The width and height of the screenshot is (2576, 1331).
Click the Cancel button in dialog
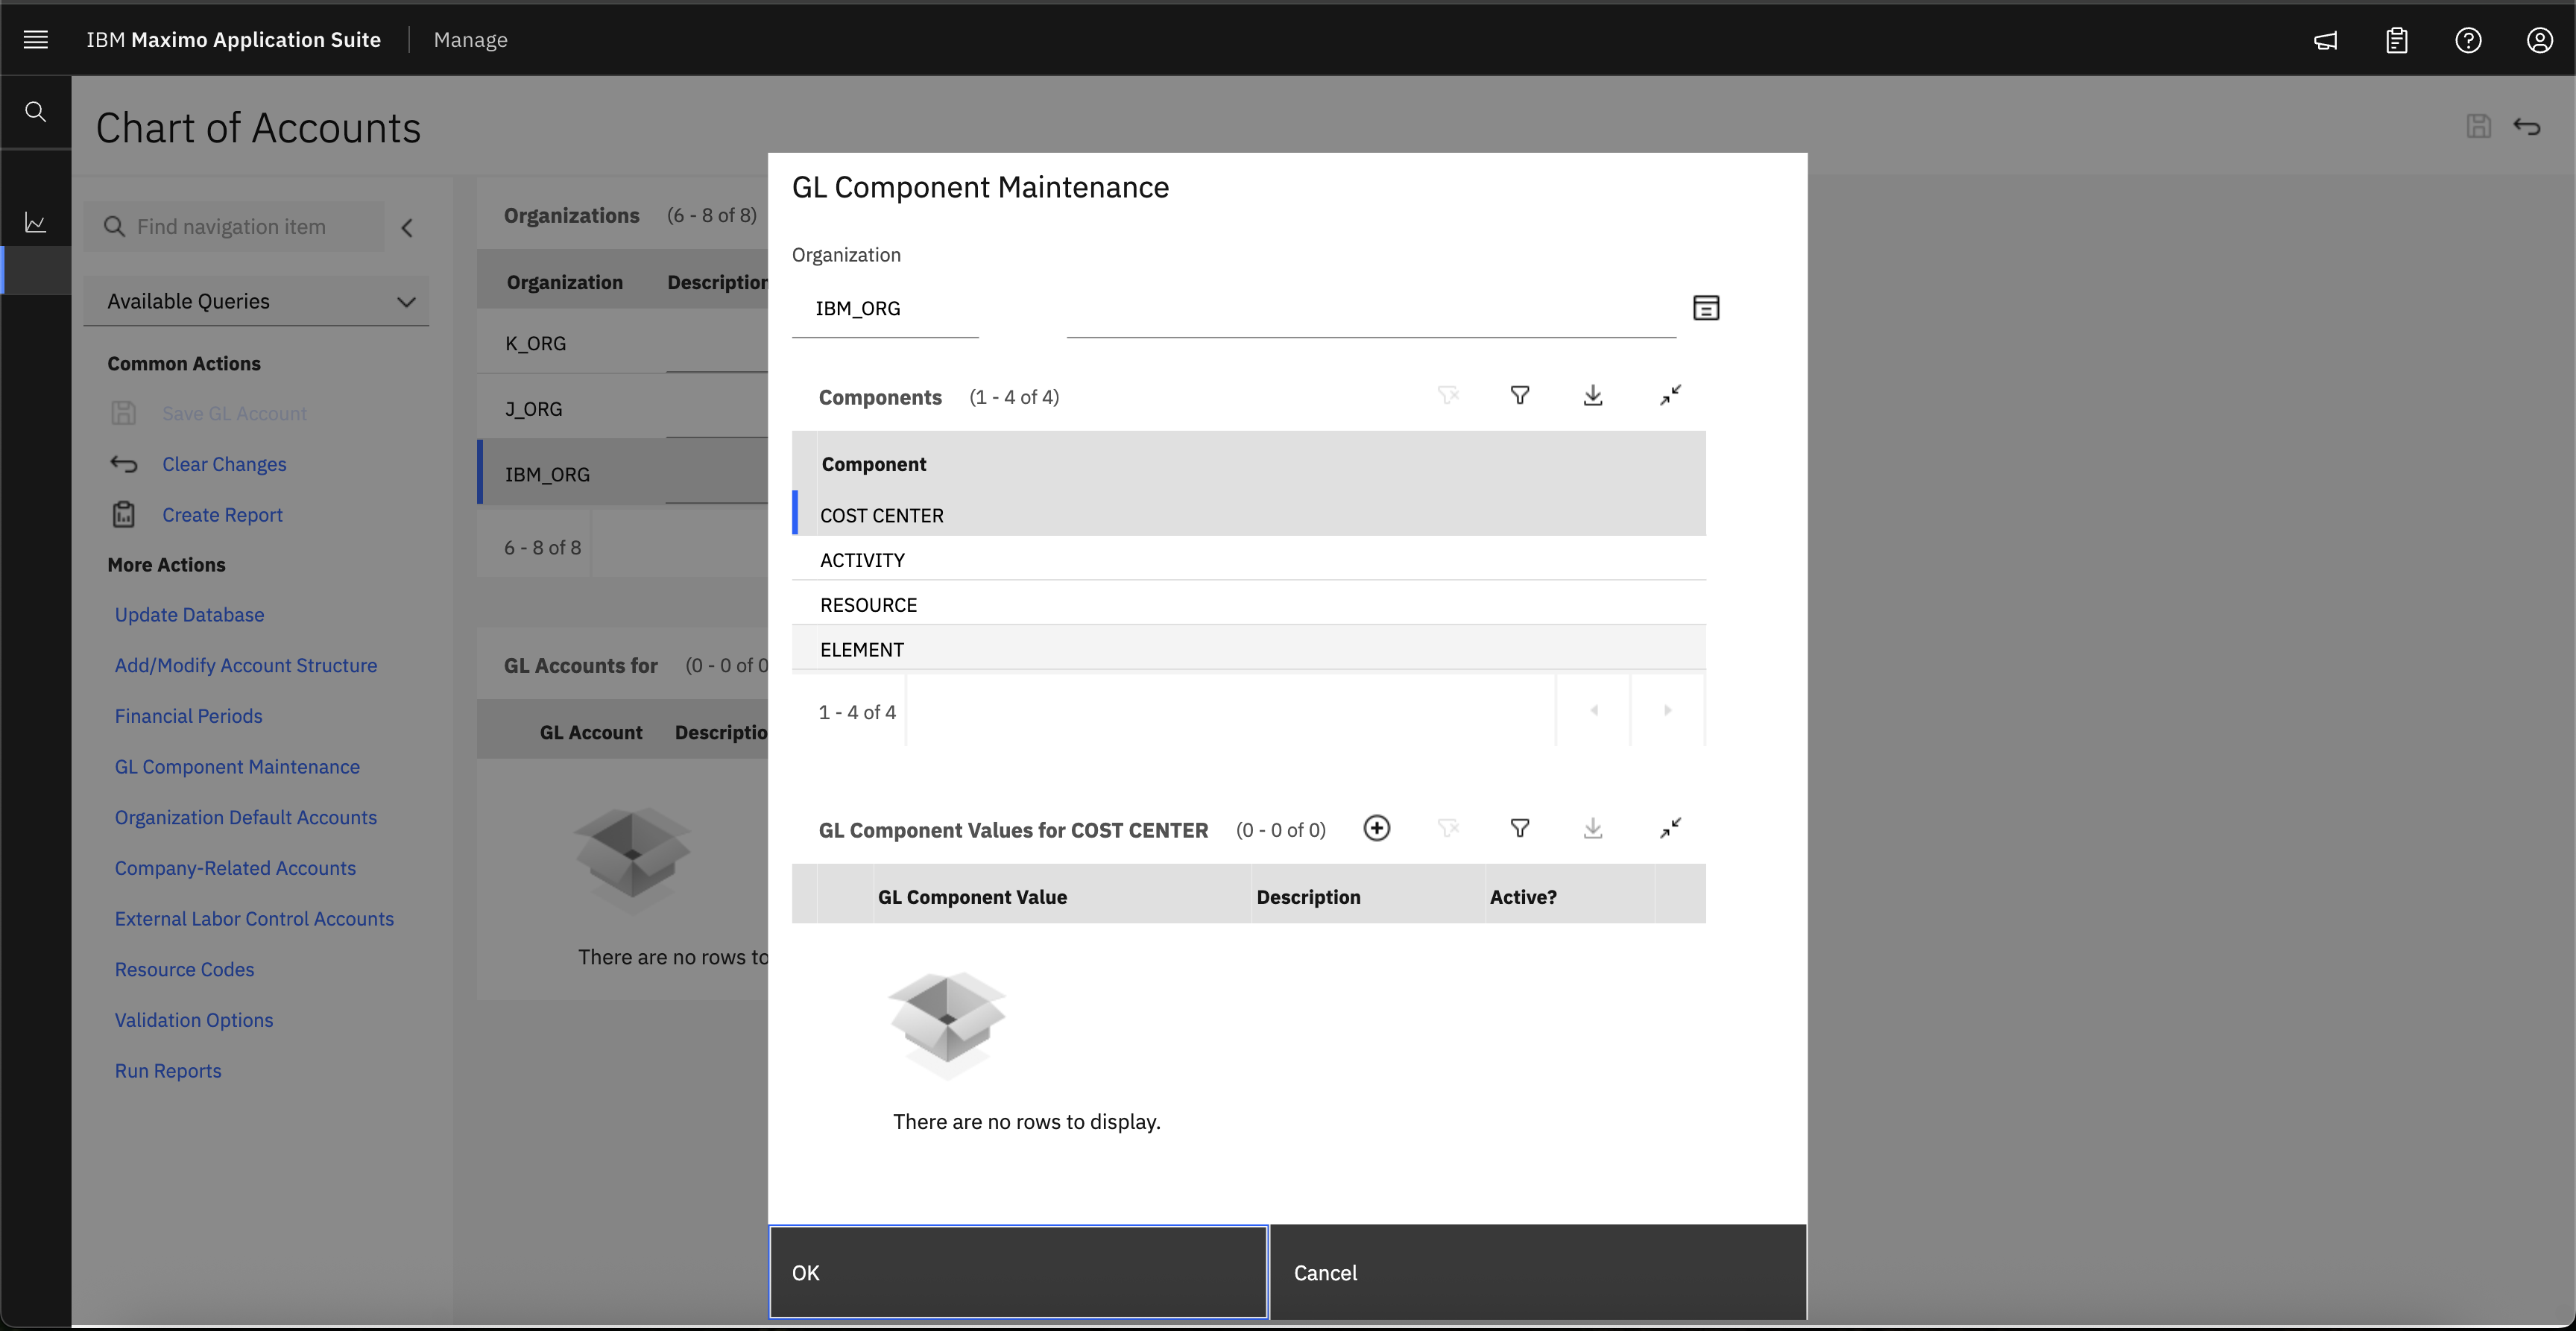pos(1538,1272)
